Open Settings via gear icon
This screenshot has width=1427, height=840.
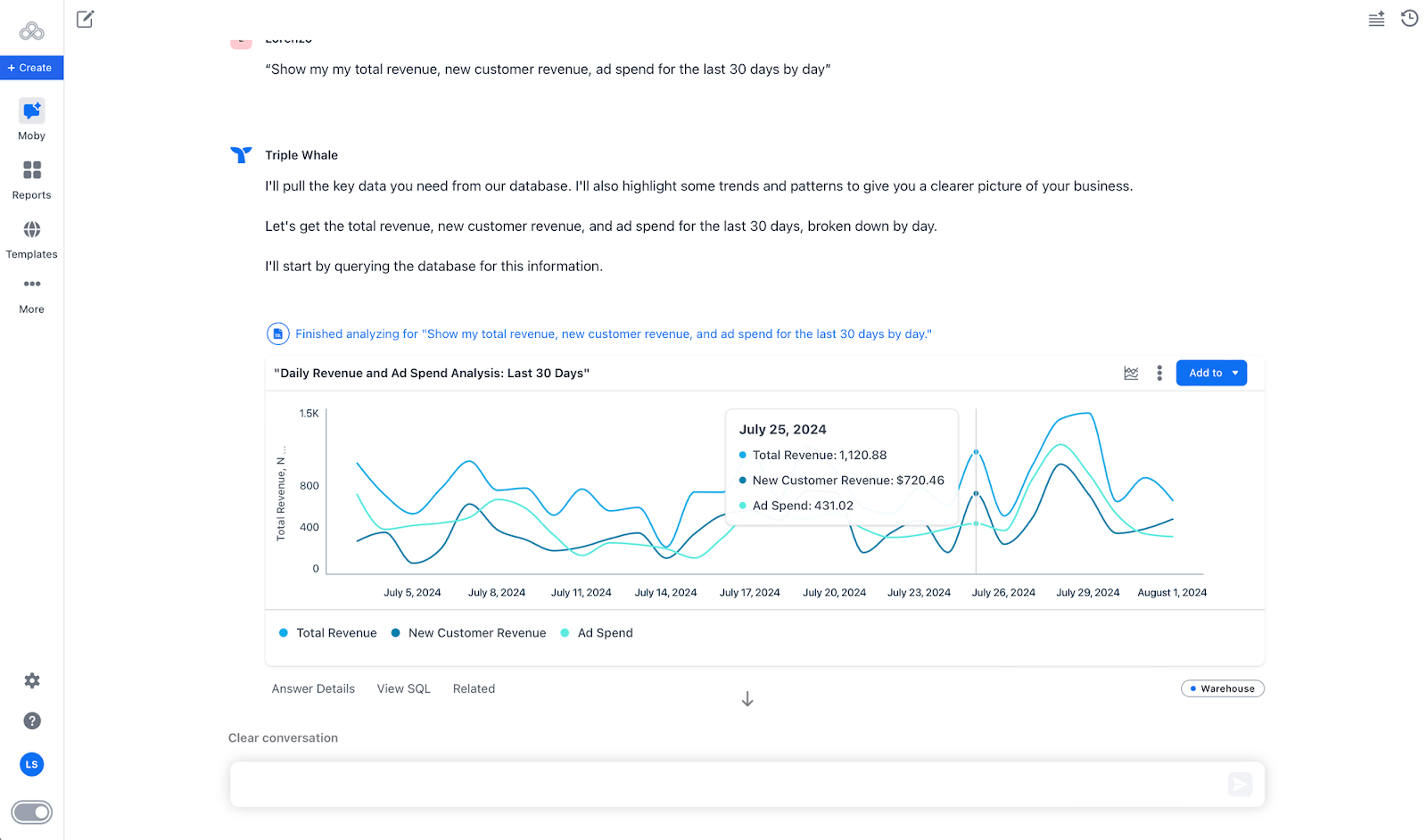(x=31, y=680)
